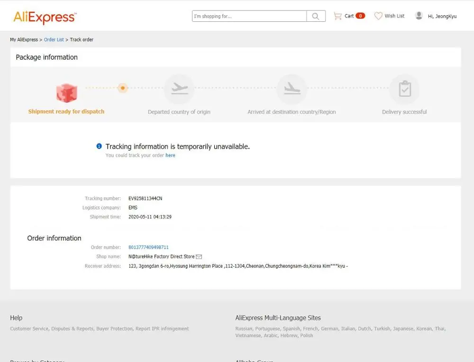Click the red package shipment icon
Image resolution: width=474 pixels, height=362 pixels.
[66, 93]
